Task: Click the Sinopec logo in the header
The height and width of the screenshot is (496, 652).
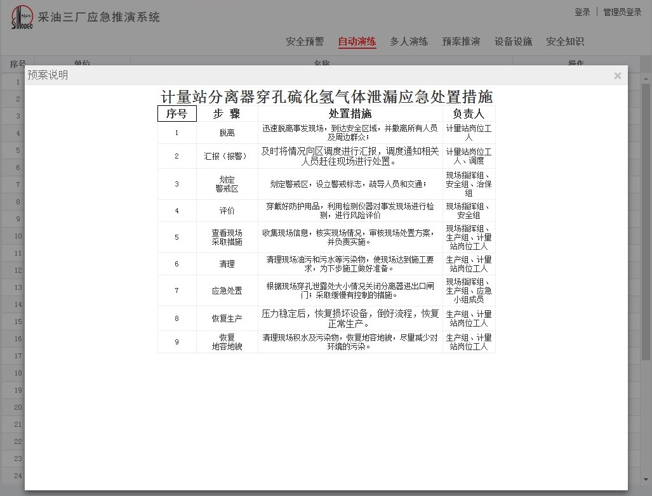Action: (22, 18)
